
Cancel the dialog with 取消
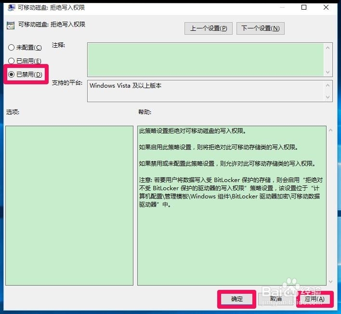pos(276,299)
